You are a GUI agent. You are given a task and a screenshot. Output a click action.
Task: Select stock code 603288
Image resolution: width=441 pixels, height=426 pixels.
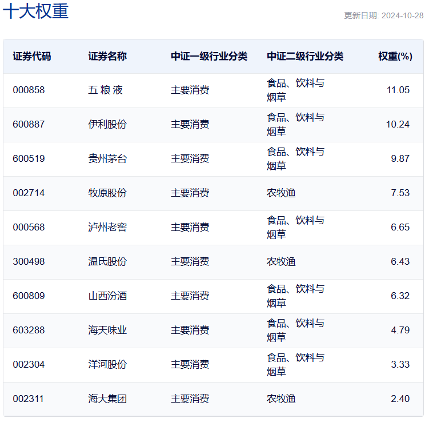pos(29,330)
